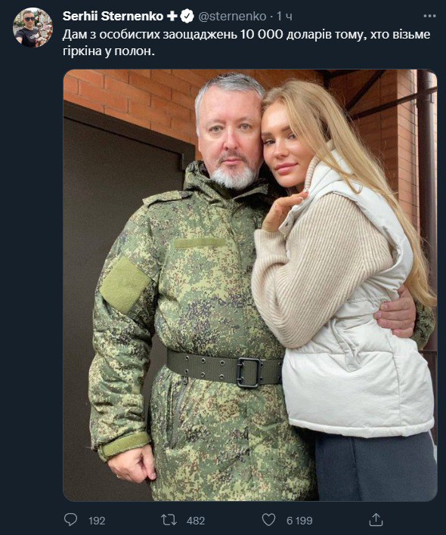The width and height of the screenshot is (446, 535).
Task: Open the Serhii Sternenko display name link
Action: coord(113,16)
